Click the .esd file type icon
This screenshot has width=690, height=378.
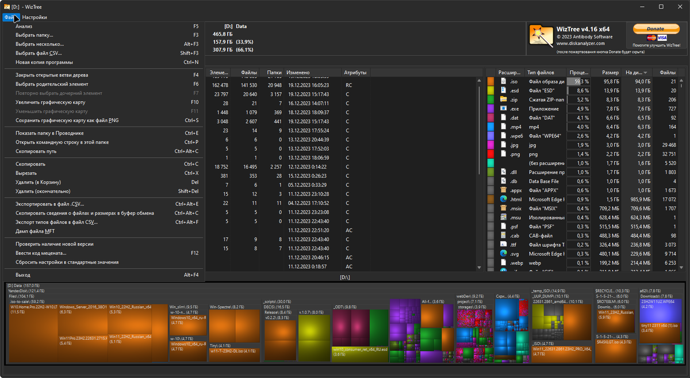pos(503,91)
